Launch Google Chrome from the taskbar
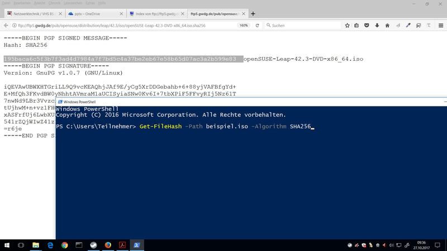The width and height of the screenshot is (447, 251). pyautogui.click(x=65, y=245)
